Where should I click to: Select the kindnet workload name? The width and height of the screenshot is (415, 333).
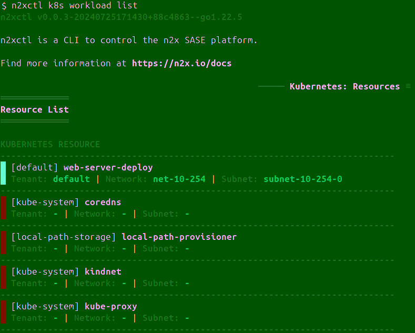tap(103, 272)
